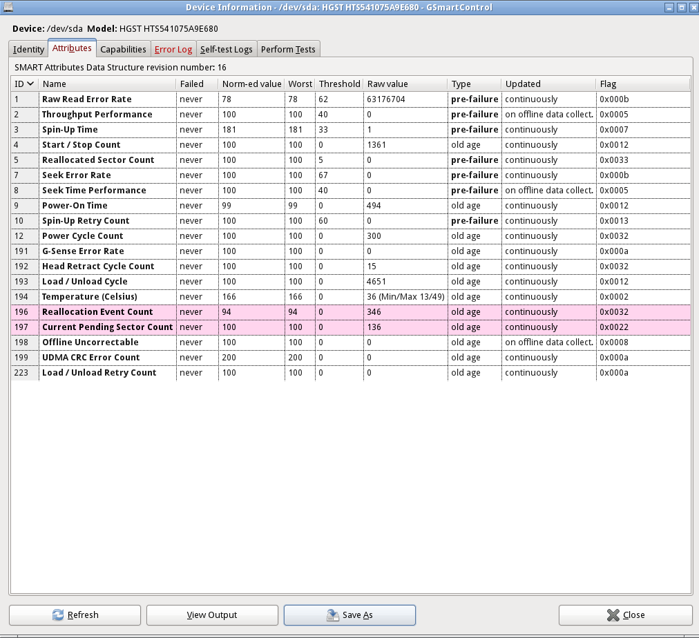Select the Current Pending Sector Count row
Screen dimensions: 699x638
pyautogui.click(x=350, y=327)
